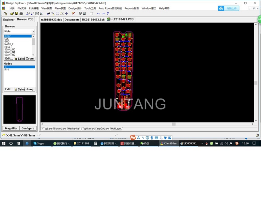Switch to the Explorer panel tab

click(9, 20)
